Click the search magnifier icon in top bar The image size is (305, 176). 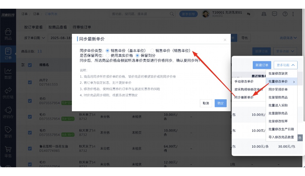[x=172, y=14]
